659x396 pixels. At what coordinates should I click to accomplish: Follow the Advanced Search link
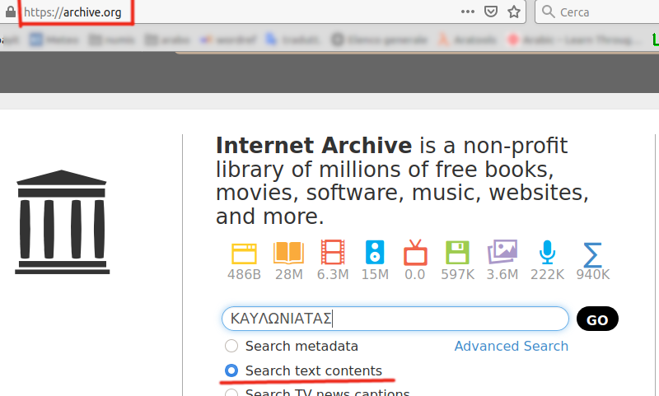tap(511, 346)
